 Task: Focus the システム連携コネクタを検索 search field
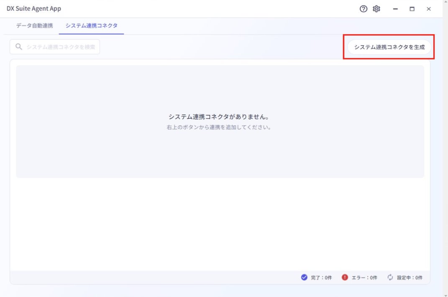tap(55, 47)
